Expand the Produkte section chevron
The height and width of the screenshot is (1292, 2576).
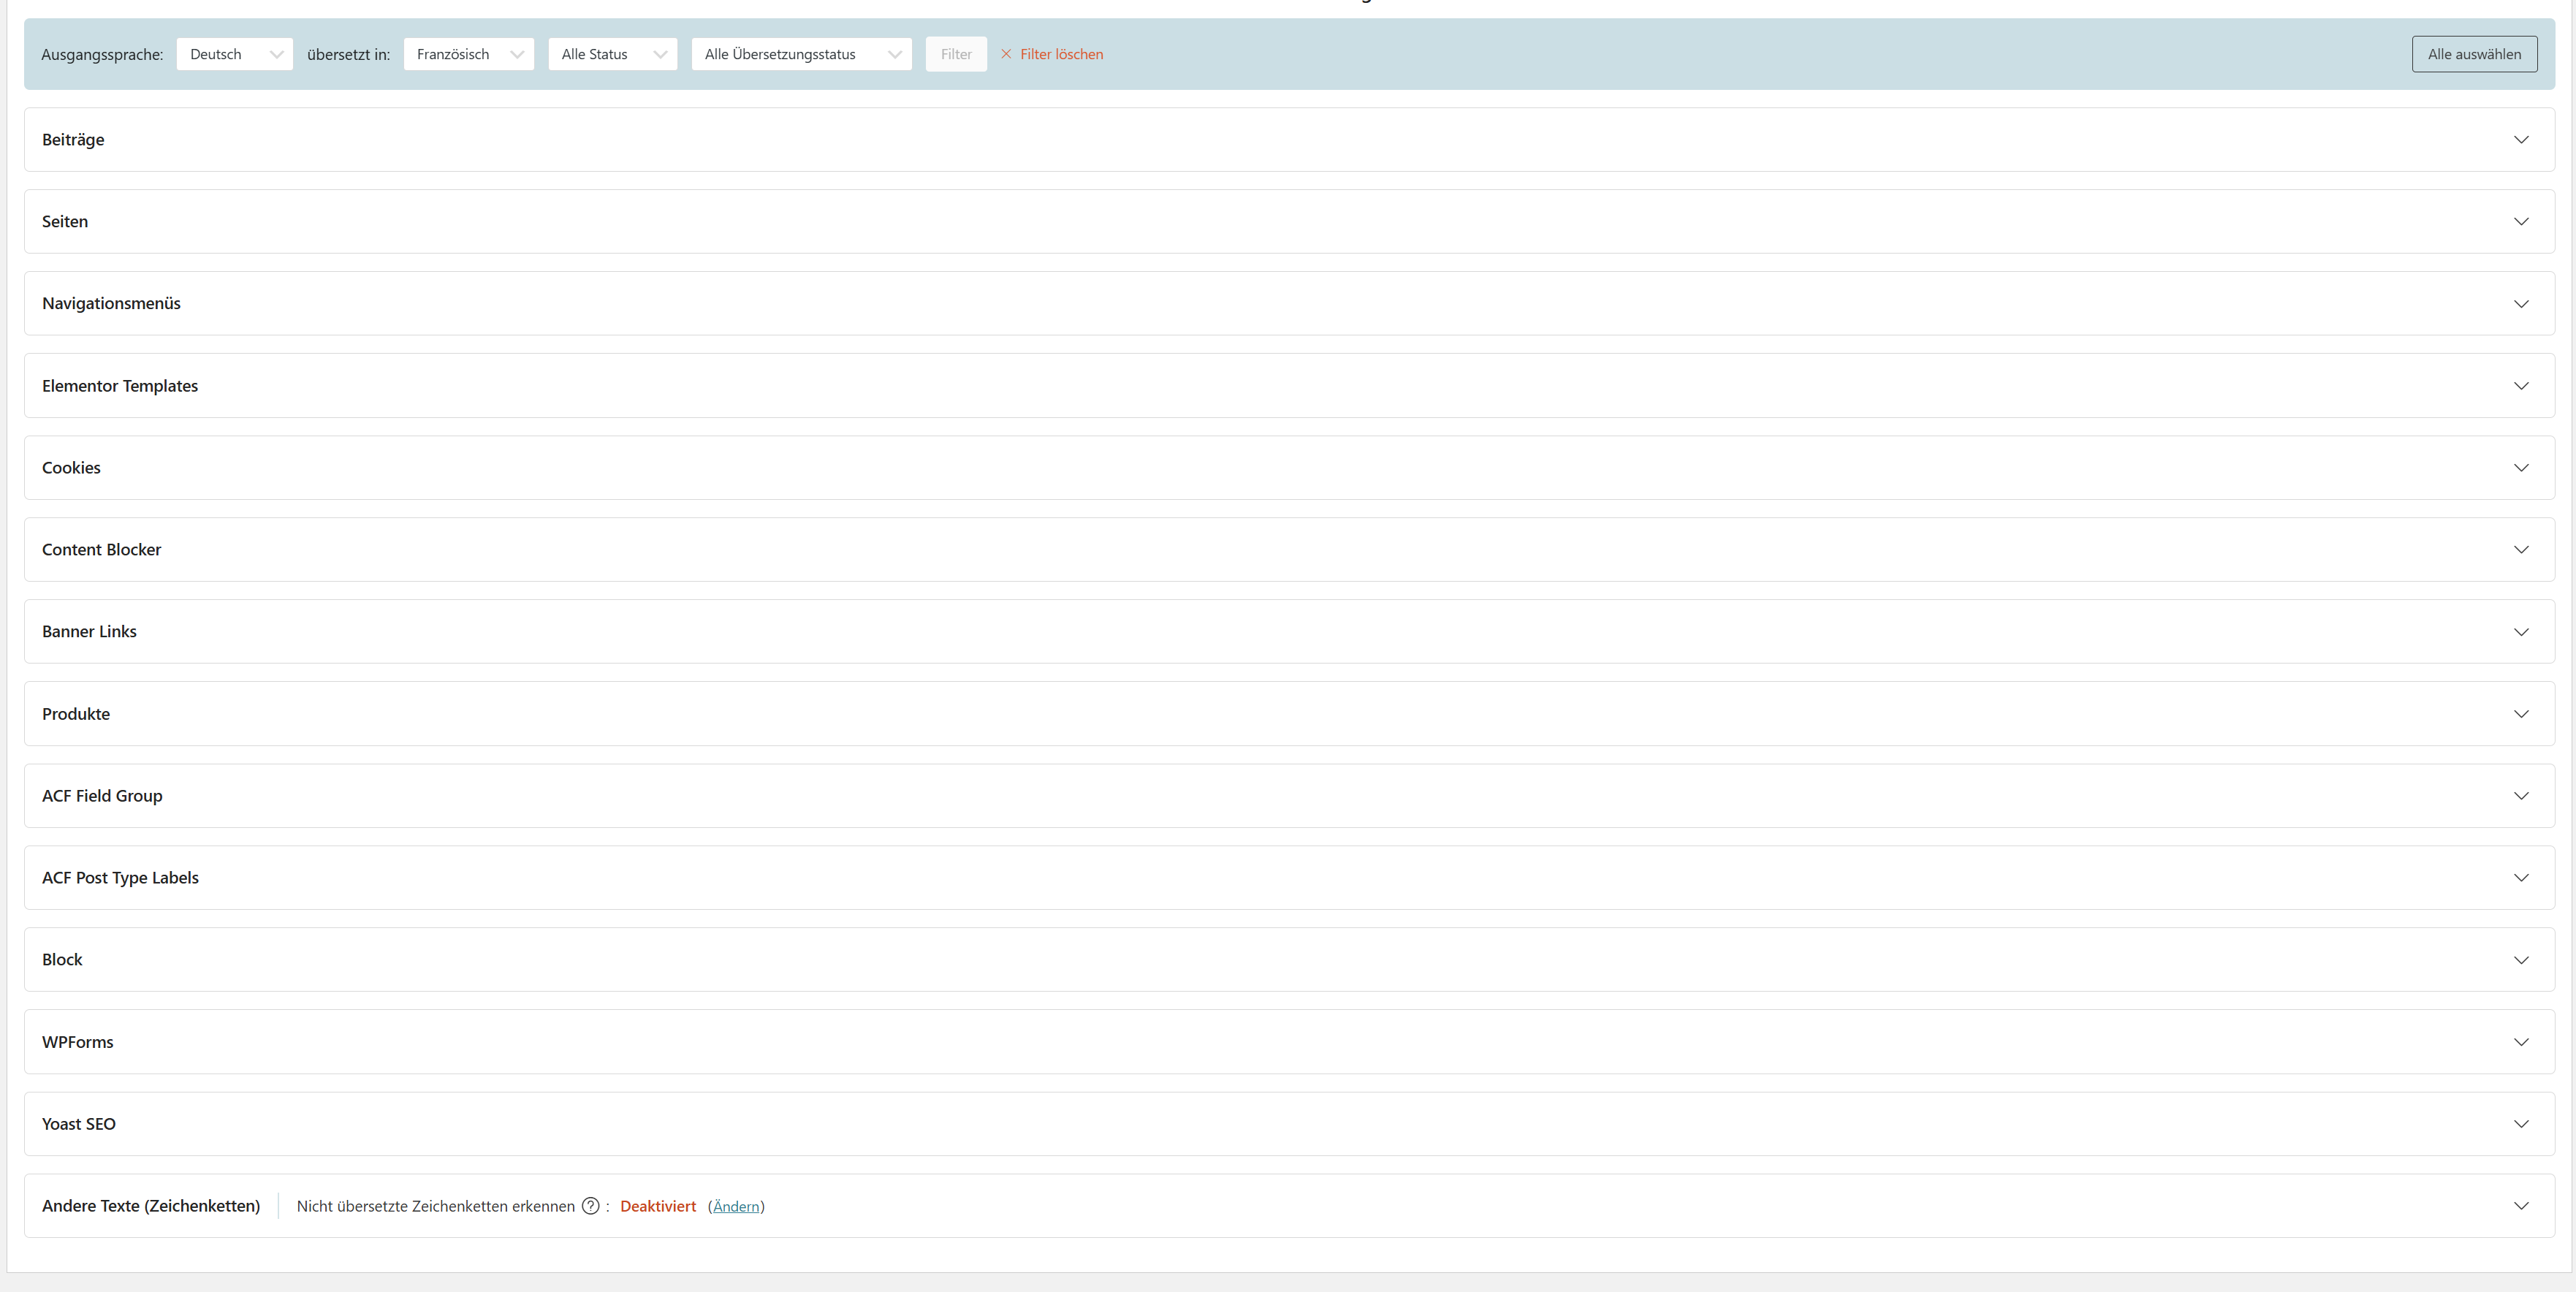tap(2521, 714)
